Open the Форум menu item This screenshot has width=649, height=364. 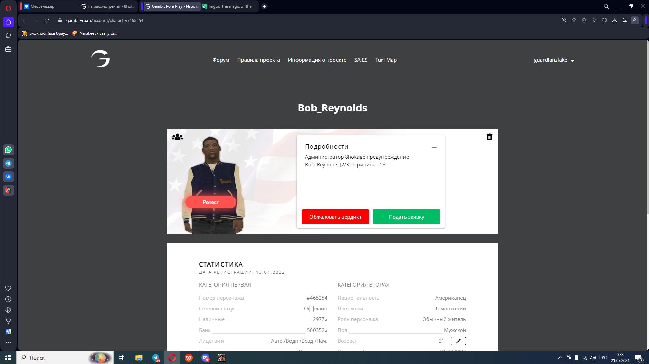221,60
